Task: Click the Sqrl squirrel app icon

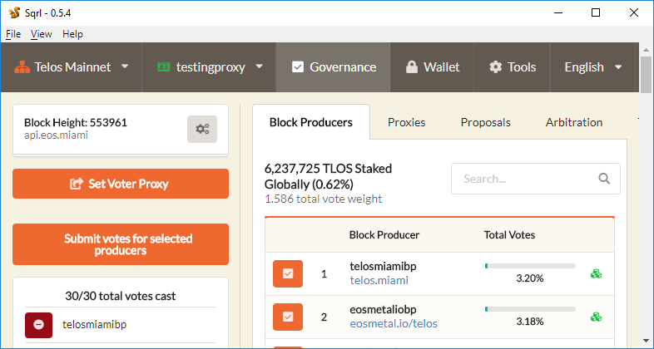Action: point(14,12)
